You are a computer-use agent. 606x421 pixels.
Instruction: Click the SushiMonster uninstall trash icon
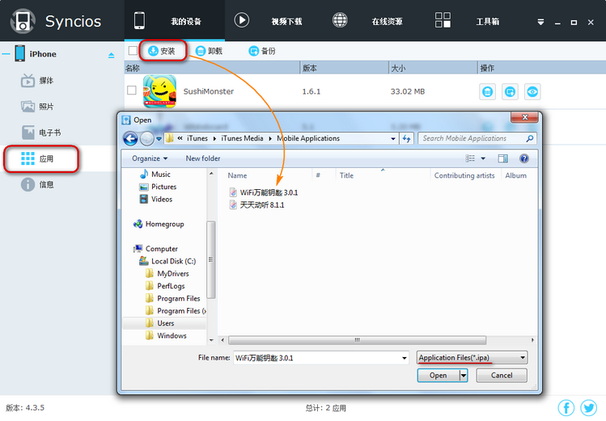[x=487, y=92]
